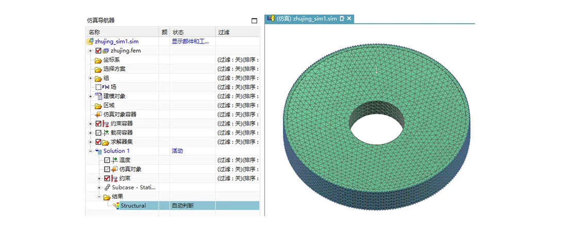Select the zhujing_sim1.sim root label
This screenshot has height=229, width=567.
pos(117,42)
